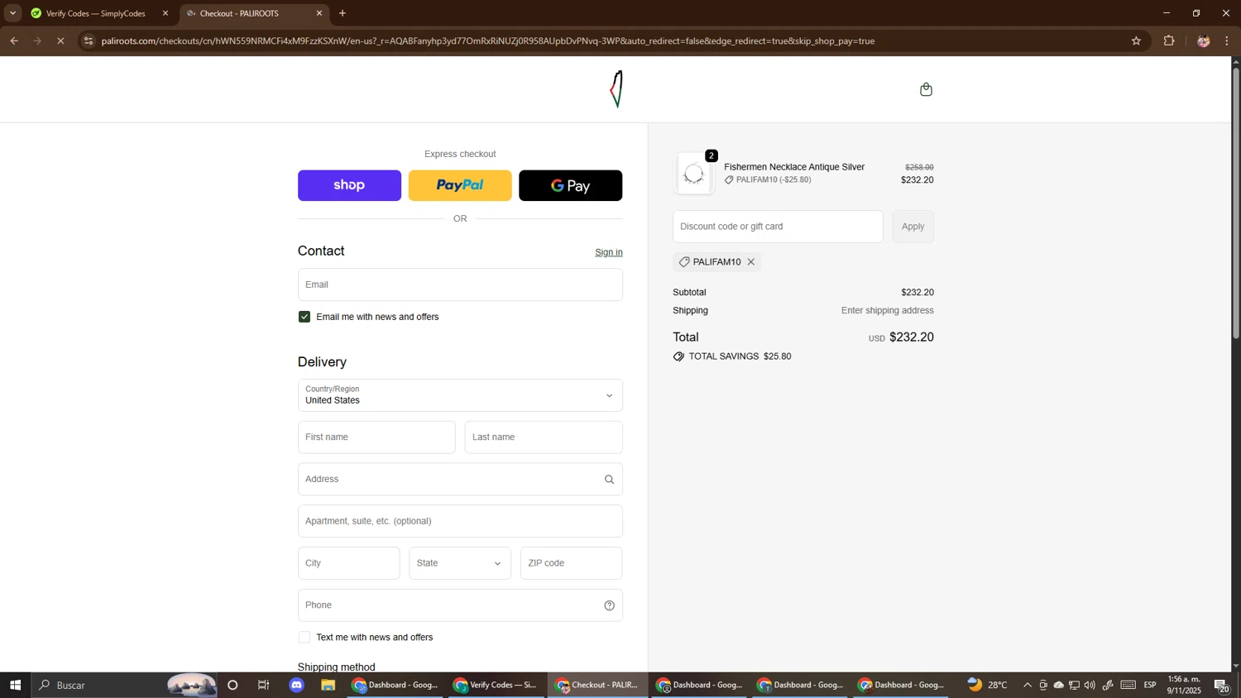1241x698 pixels.
Task: Open the network icon in system tray
Action: click(1074, 686)
